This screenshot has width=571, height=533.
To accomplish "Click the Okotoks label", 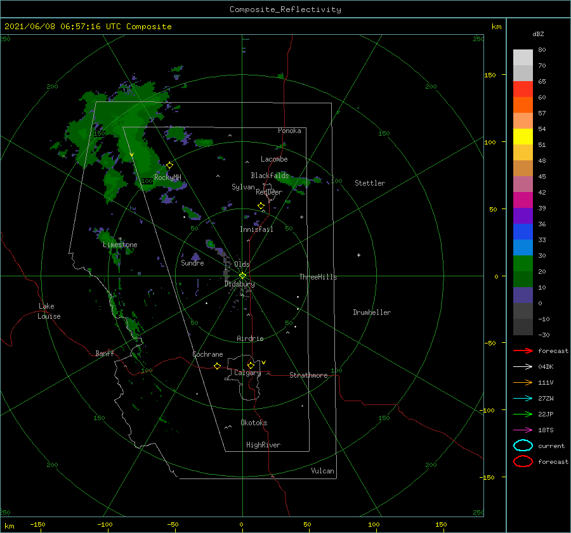I will coord(254,423).
